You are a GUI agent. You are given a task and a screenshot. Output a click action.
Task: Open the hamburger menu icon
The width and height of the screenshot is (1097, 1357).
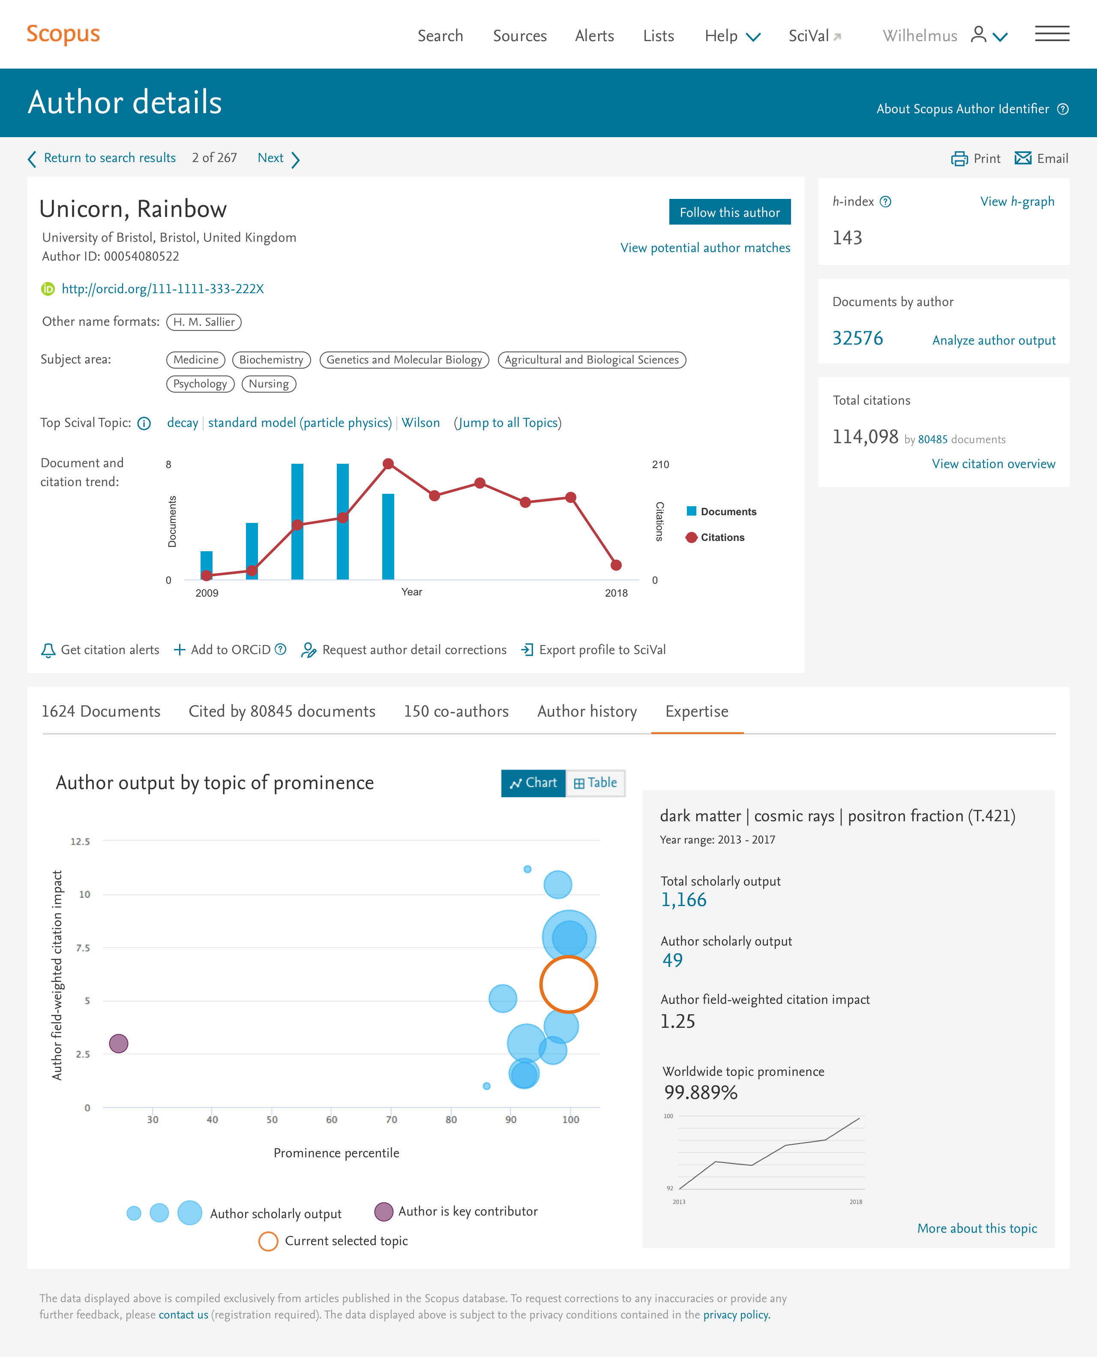click(1052, 34)
